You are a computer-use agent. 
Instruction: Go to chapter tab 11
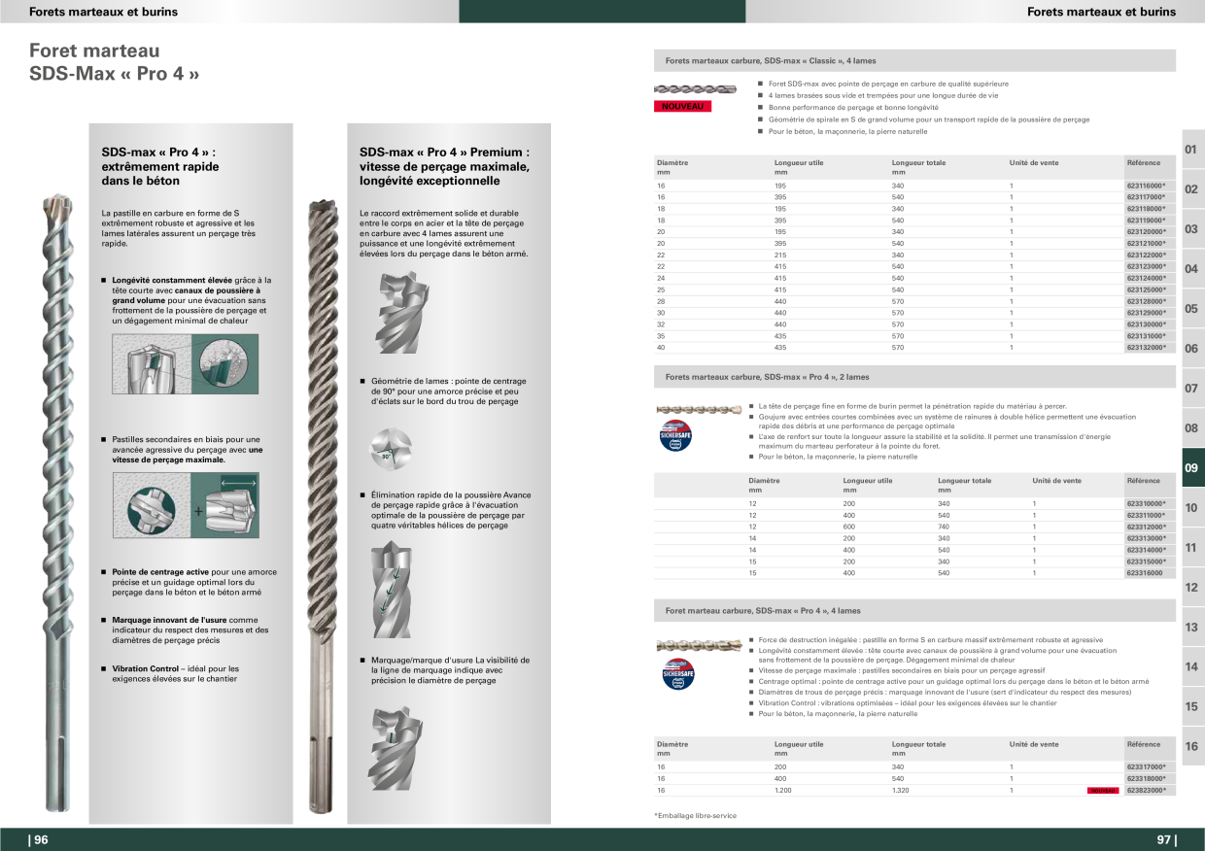(1192, 547)
